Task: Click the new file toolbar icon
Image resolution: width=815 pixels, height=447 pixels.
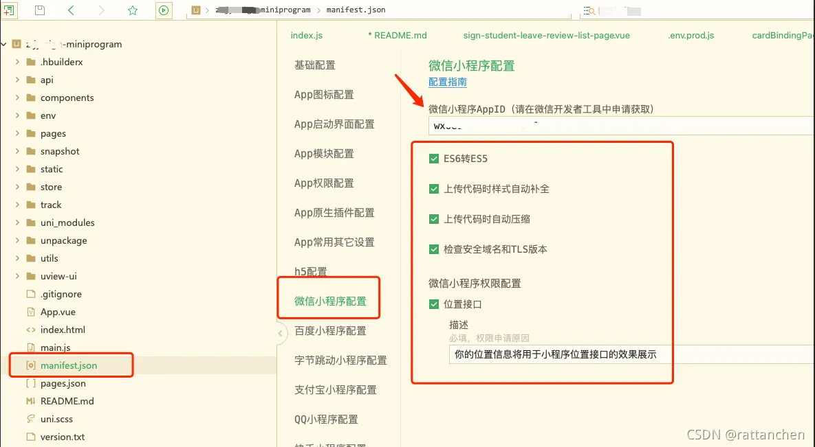Action: click(9, 10)
